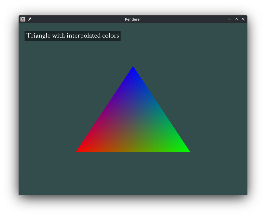
Task: Open the window menu X11 icon
Action: pos(23,19)
